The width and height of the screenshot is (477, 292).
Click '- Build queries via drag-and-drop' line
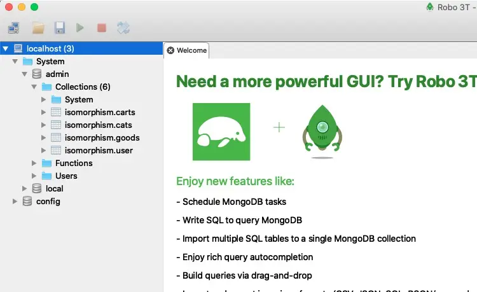click(244, 275)
